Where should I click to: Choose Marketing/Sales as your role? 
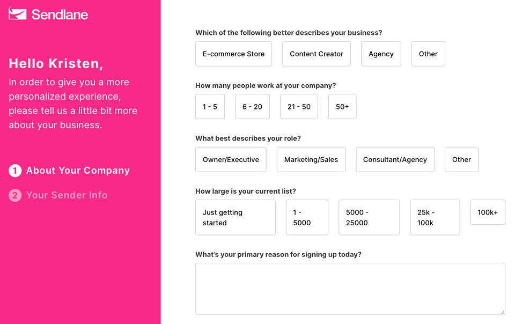click(311, 159)
